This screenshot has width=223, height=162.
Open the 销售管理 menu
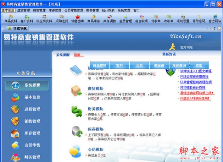tap(39, 10)
